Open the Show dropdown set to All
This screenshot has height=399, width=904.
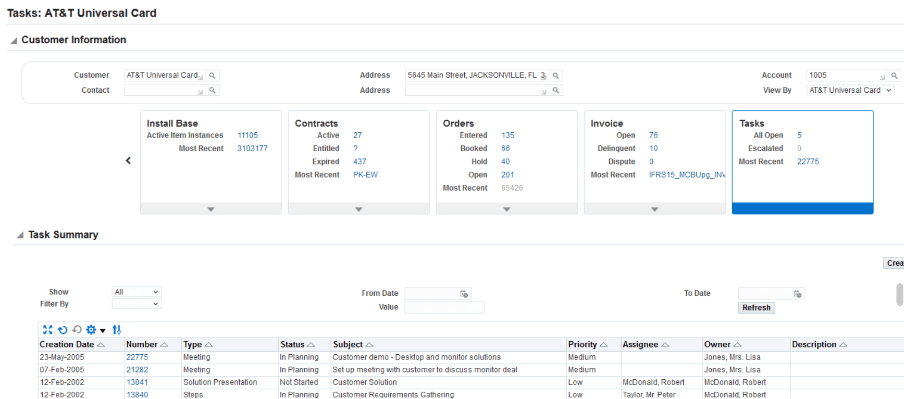137,292
